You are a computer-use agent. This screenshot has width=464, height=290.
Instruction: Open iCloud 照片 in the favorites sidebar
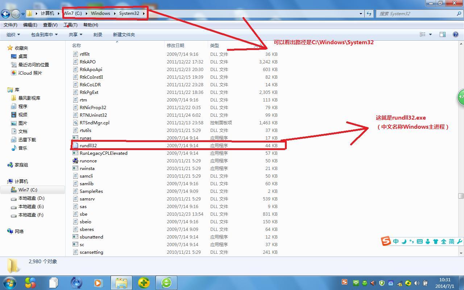point(30,73)
